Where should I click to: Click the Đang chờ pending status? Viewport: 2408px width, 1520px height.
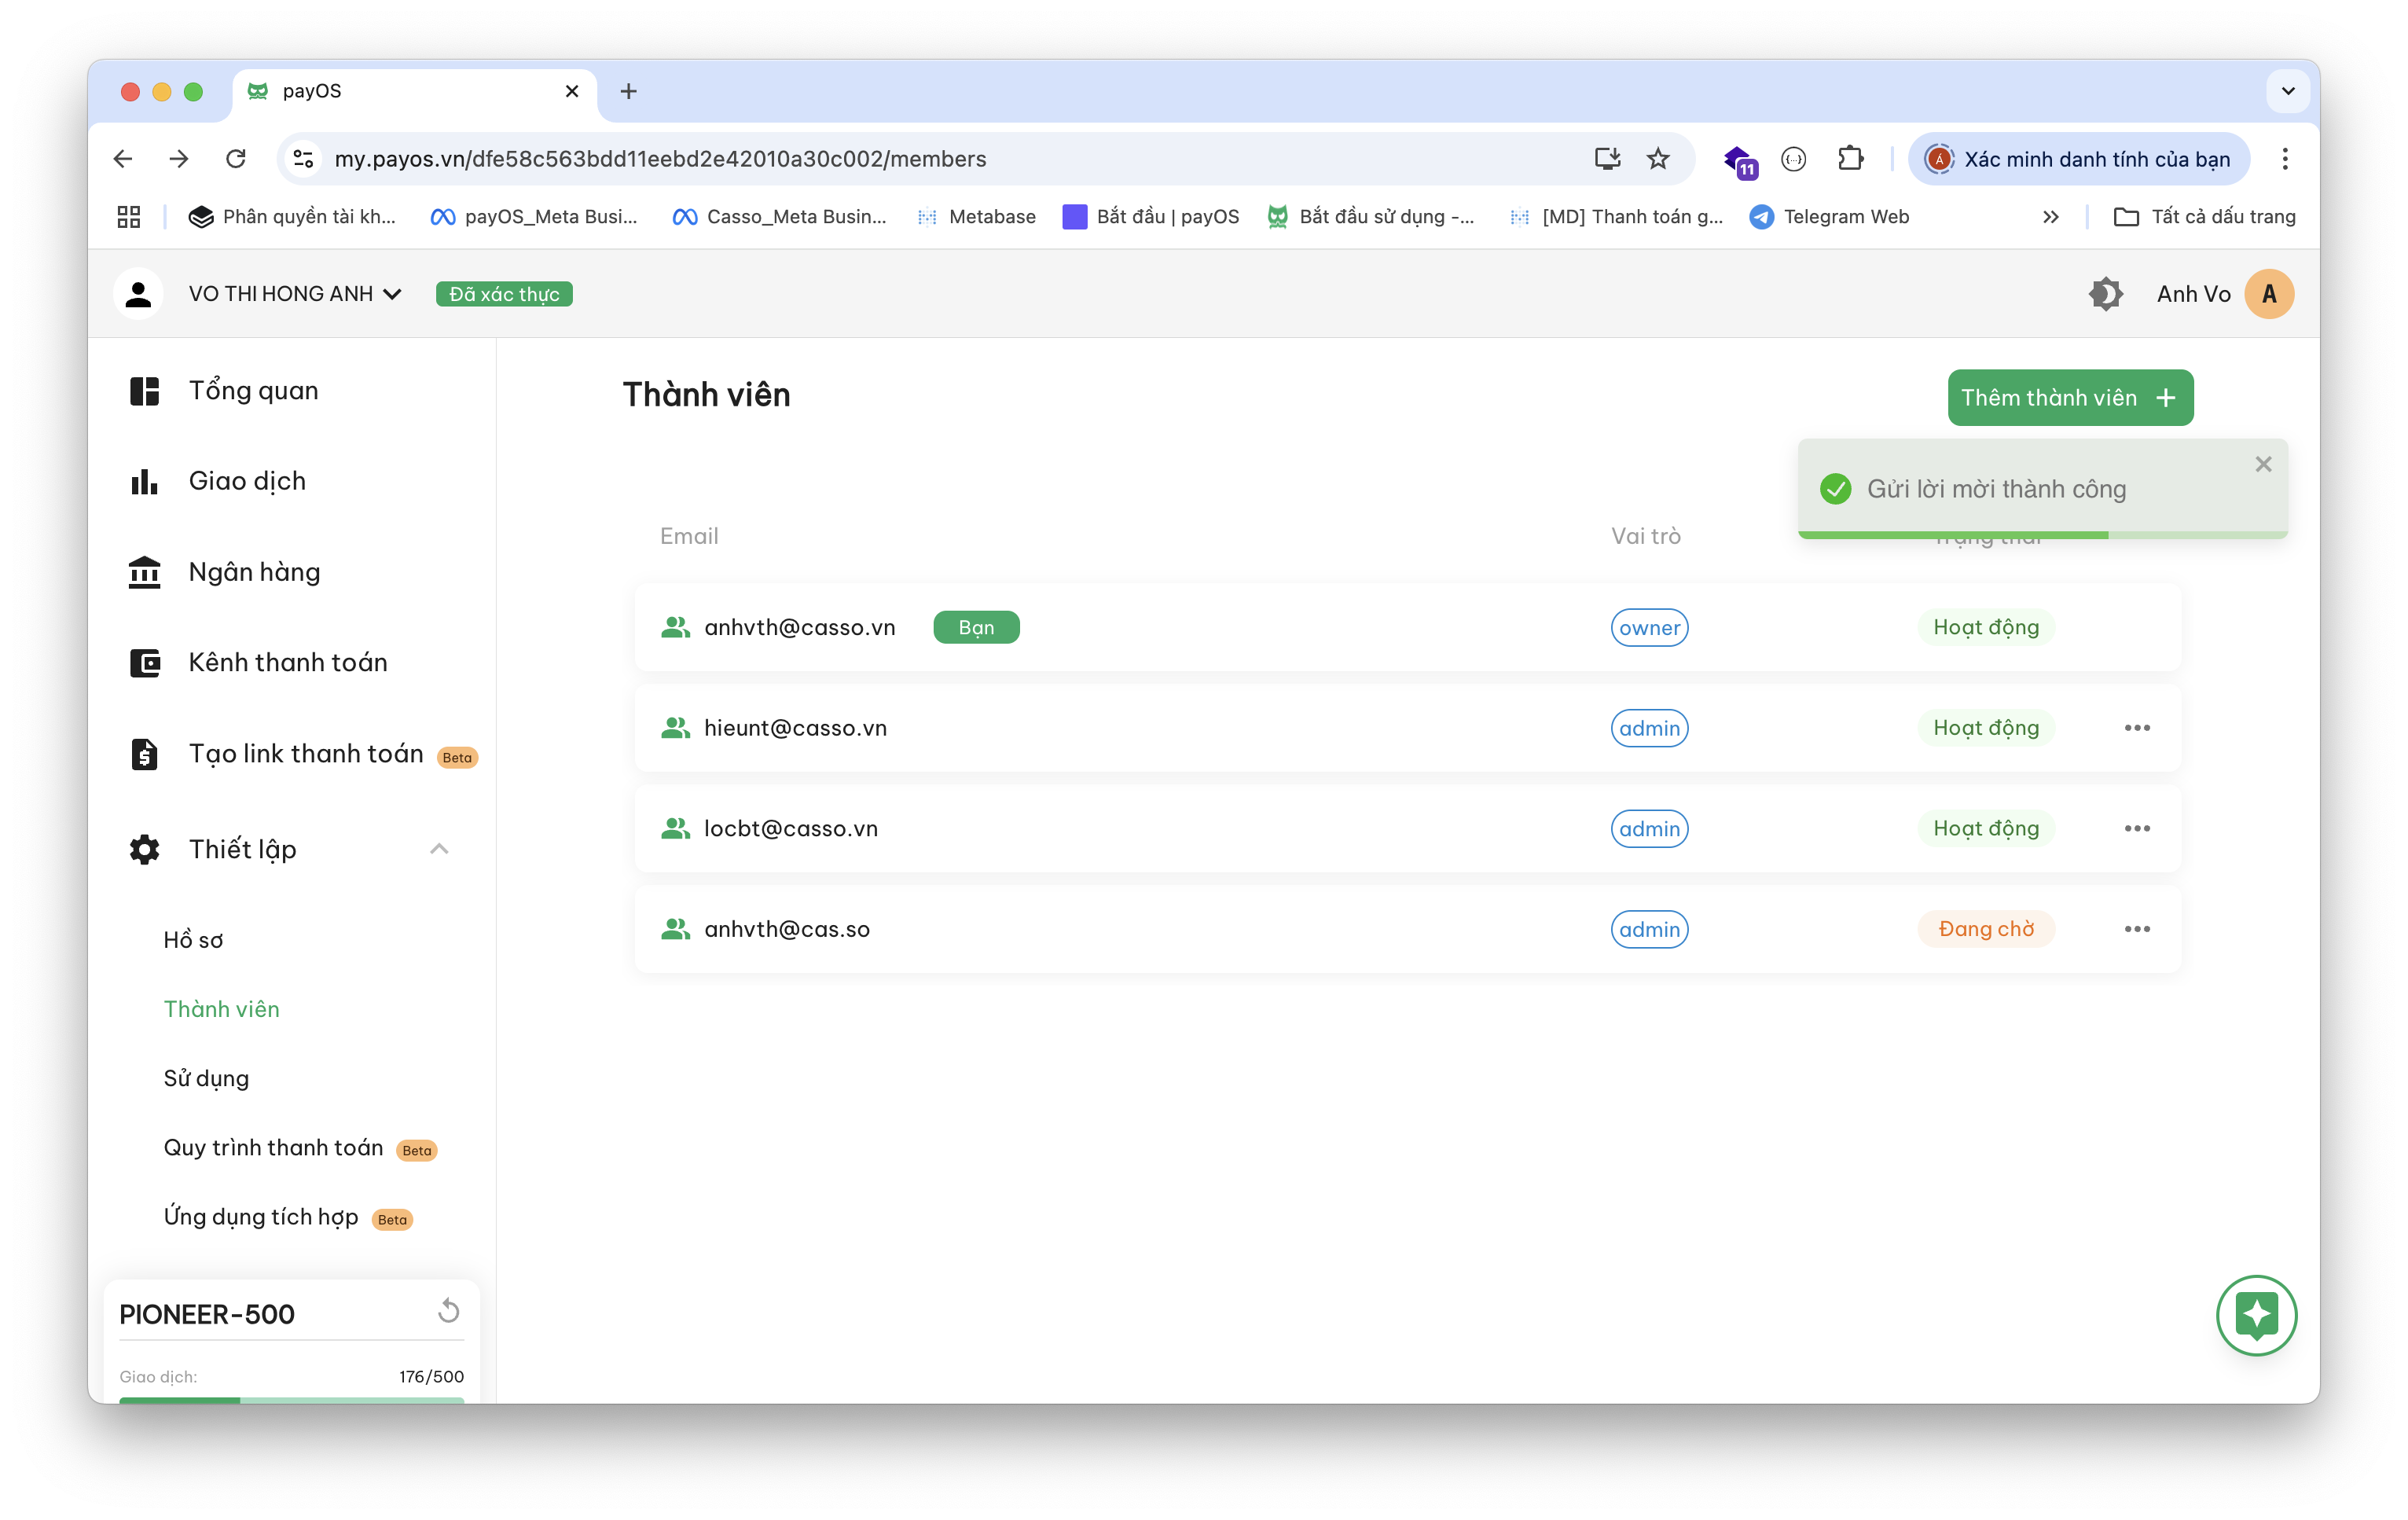(1986, 929)
